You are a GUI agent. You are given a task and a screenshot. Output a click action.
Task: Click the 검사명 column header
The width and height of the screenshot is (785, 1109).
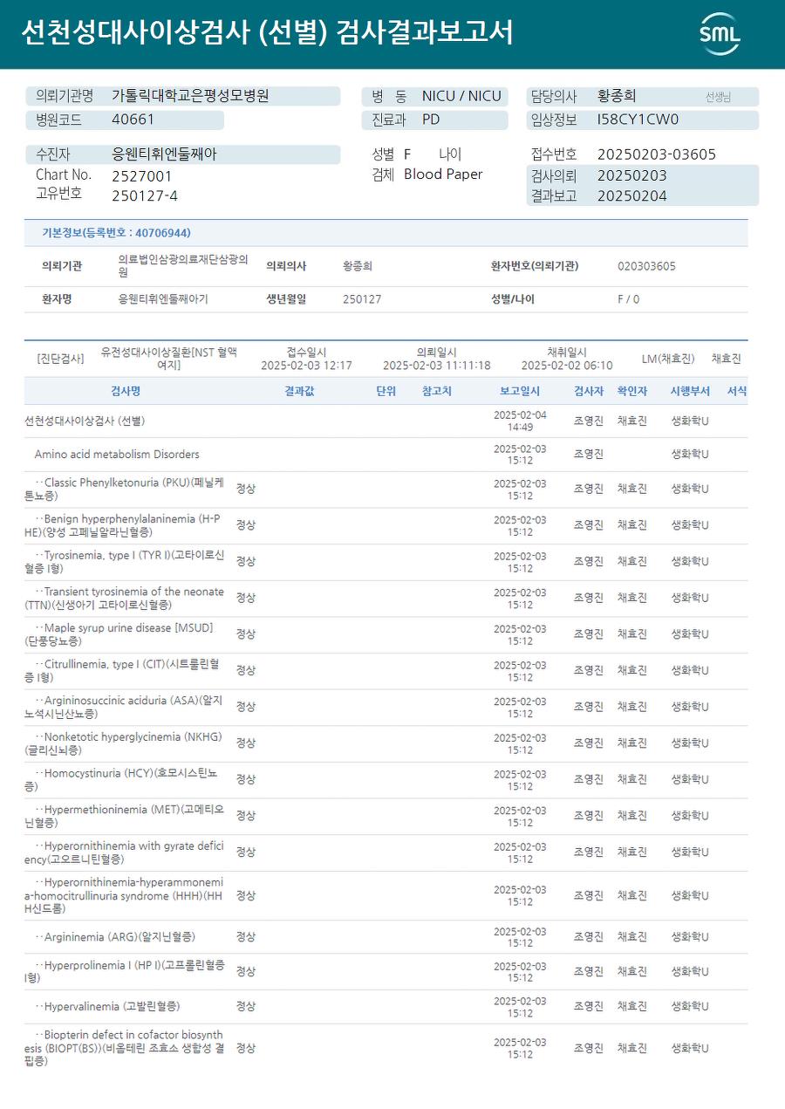click(x=126, y=392)
